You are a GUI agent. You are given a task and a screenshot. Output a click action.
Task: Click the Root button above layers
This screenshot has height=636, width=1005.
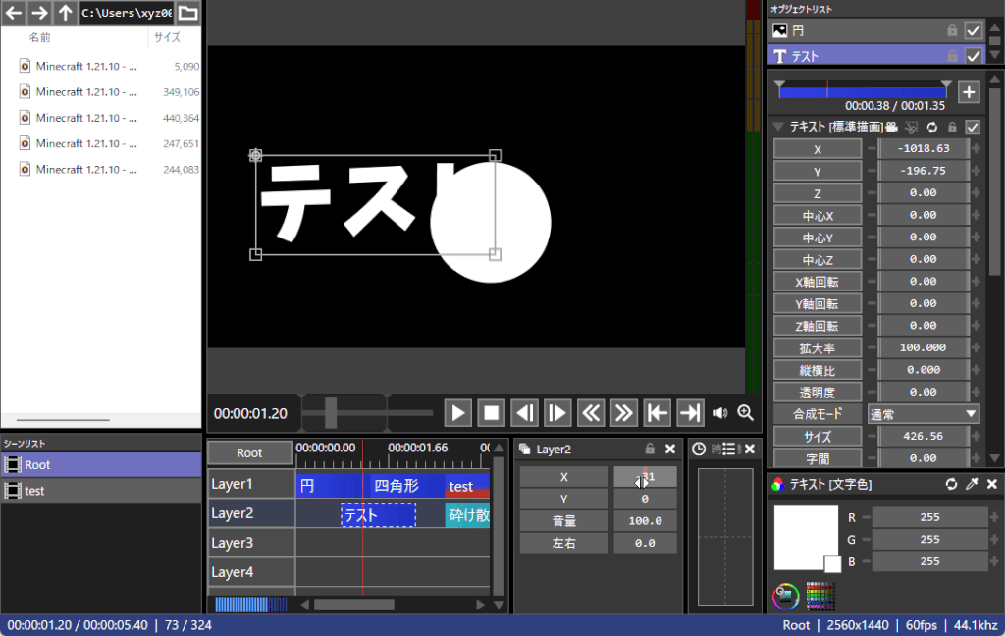click(250, 452)
